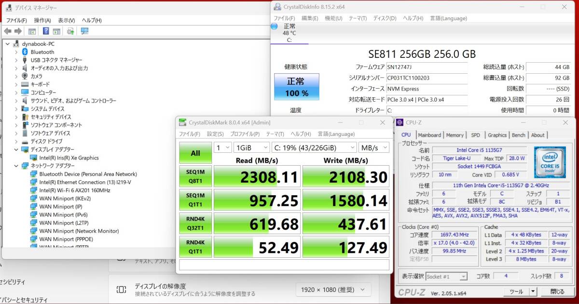Toggle the console tree toolbar icon
The height and width of the screenshot is (304, 579).
32,31
